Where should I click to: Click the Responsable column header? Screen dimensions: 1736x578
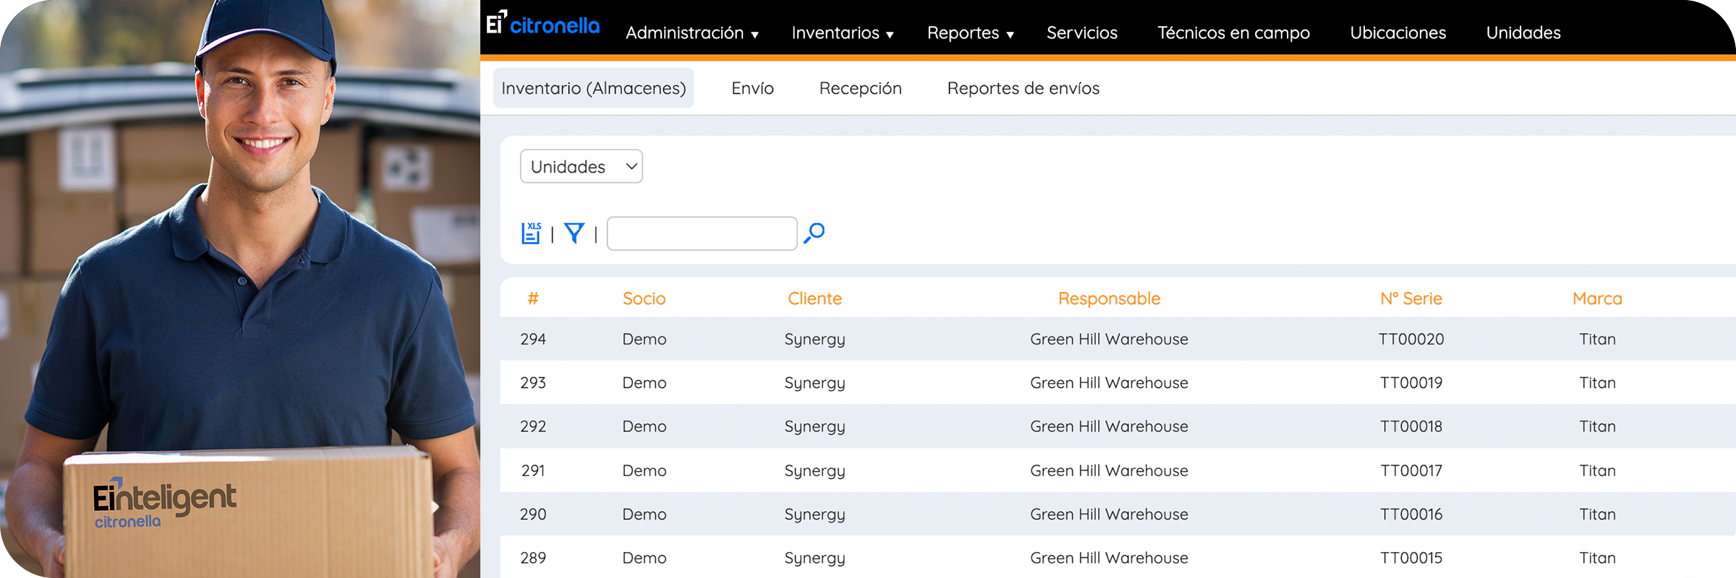pyautogui.click(x=1109, y=298)
